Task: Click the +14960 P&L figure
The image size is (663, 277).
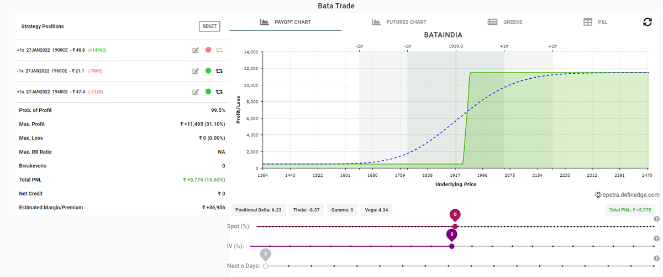Action: (x=97, y=50)
